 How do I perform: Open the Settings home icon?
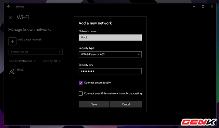pos(11,17)
